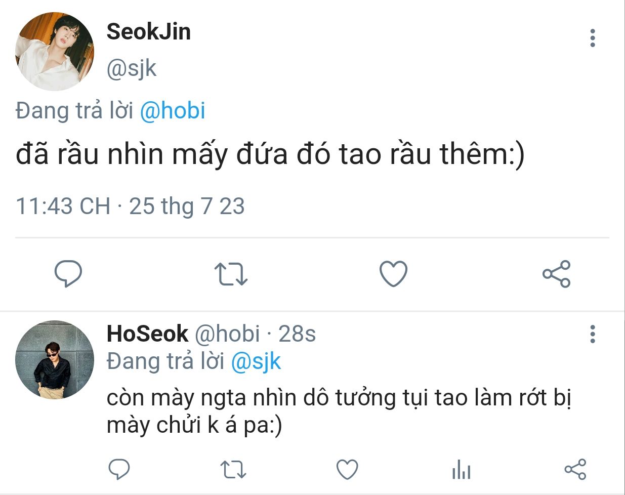The image size is (625, 495).
Task: Open HoSeok display name profile
Action: coord(147,334)
